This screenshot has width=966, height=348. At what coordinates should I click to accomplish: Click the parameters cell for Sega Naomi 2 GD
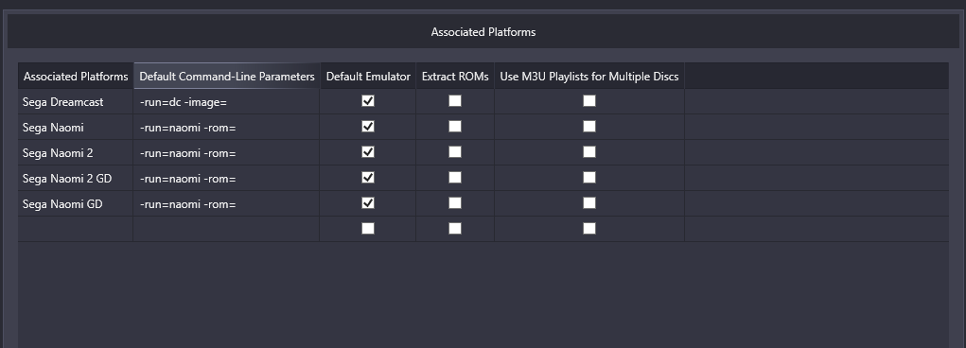[227, 178]
